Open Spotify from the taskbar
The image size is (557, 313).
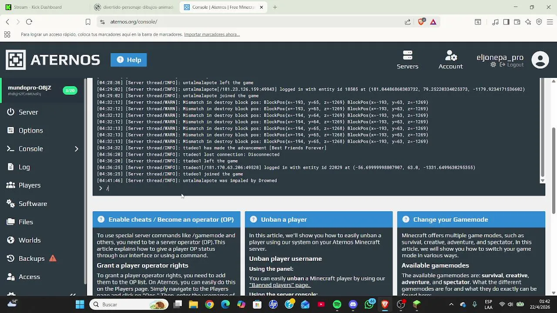click(337, 304)
